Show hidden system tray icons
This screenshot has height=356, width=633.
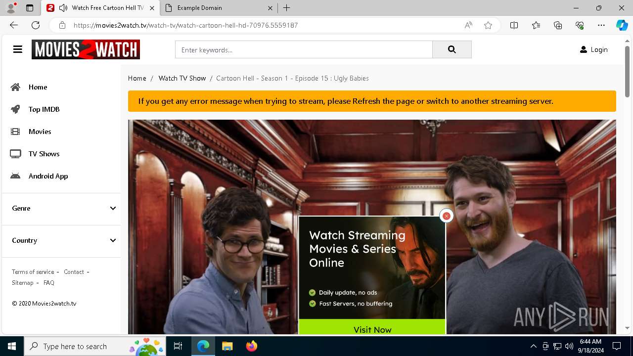click(533, 346)
